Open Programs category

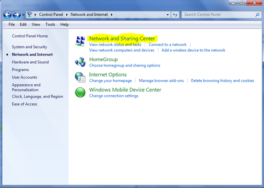click(x=20, y=70)
